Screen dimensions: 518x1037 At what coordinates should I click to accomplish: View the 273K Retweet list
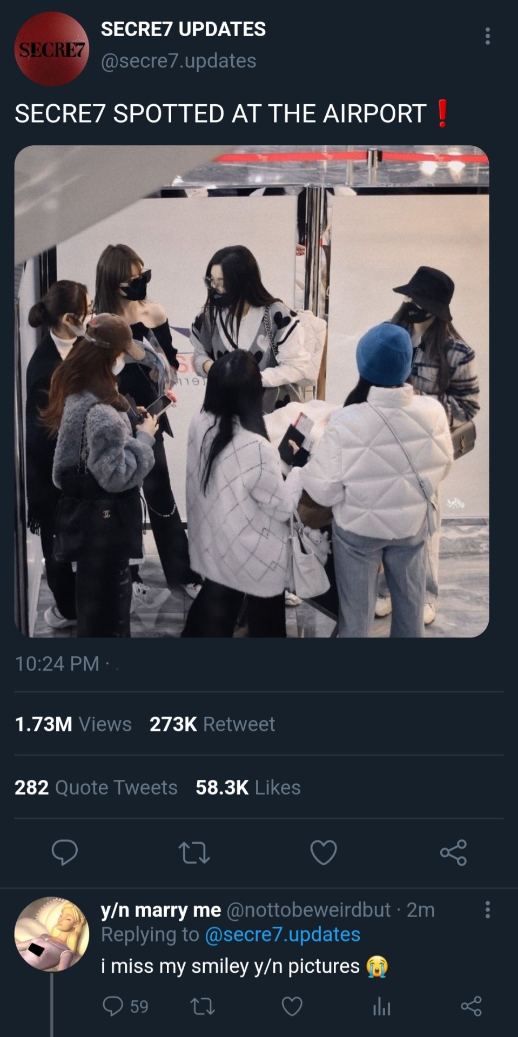pos(212,724)
